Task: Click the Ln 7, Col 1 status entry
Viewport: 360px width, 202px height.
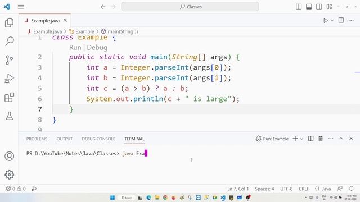Action: (238, 189)
